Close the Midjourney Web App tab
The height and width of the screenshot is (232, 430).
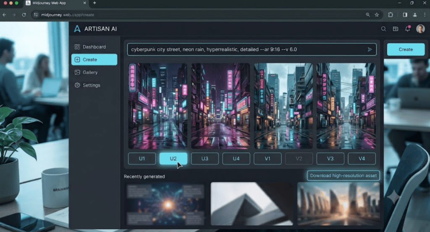point(84,3)
